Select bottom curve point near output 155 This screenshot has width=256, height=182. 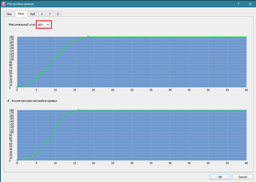[63, 117]
